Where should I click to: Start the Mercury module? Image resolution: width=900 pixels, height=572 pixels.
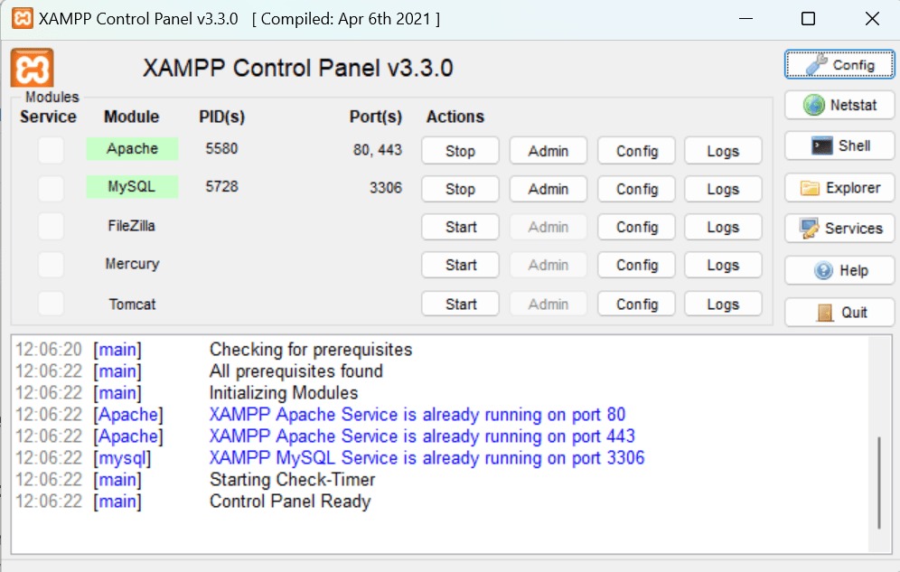(460, 265)
